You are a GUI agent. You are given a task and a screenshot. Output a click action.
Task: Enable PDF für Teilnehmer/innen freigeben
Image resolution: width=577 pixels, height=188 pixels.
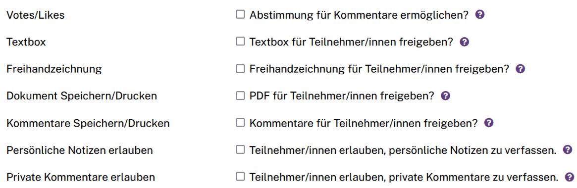coord(240,95)
